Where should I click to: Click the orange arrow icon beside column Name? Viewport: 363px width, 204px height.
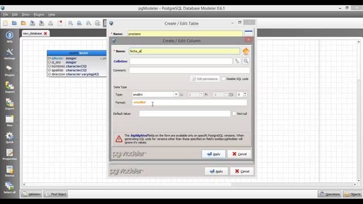(246, 51)
